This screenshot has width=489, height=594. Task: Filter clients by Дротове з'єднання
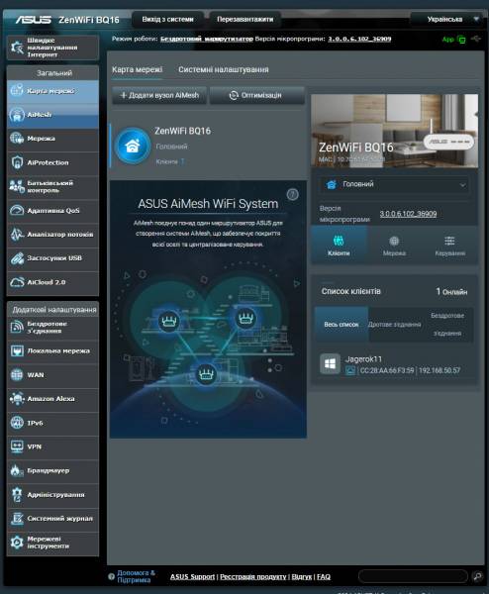394,325
